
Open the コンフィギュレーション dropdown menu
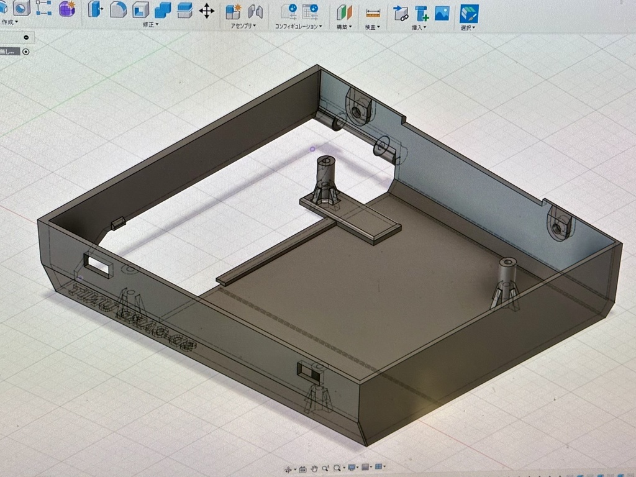299,26
